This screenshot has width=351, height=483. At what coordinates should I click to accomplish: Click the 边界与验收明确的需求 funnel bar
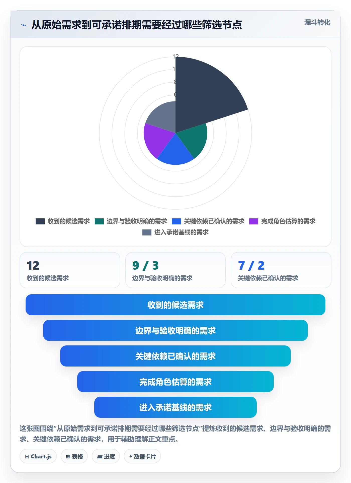tap(175, 330)
